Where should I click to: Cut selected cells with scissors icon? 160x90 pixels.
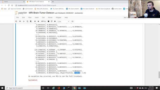point(24,21)
